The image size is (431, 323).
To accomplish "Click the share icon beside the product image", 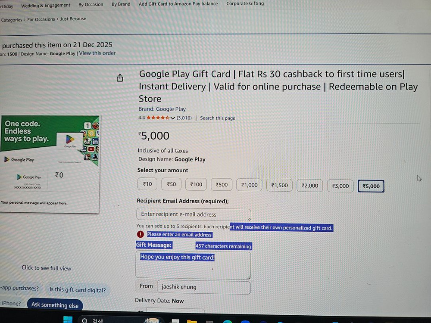I will [x=120, y=78].
